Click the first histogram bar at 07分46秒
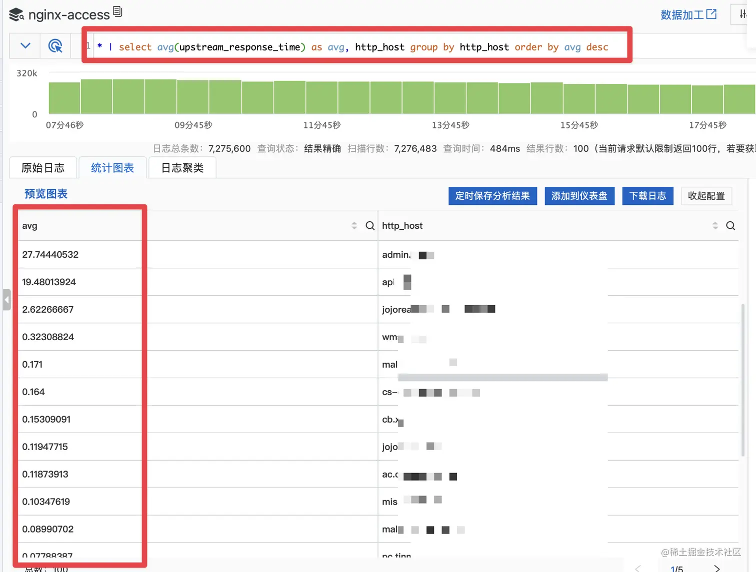This screenshot has width=756, height=572. [x=64, y=98]
